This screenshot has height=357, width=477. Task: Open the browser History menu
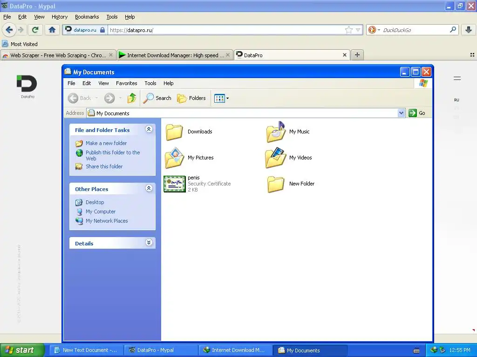[x=60, y=17]
